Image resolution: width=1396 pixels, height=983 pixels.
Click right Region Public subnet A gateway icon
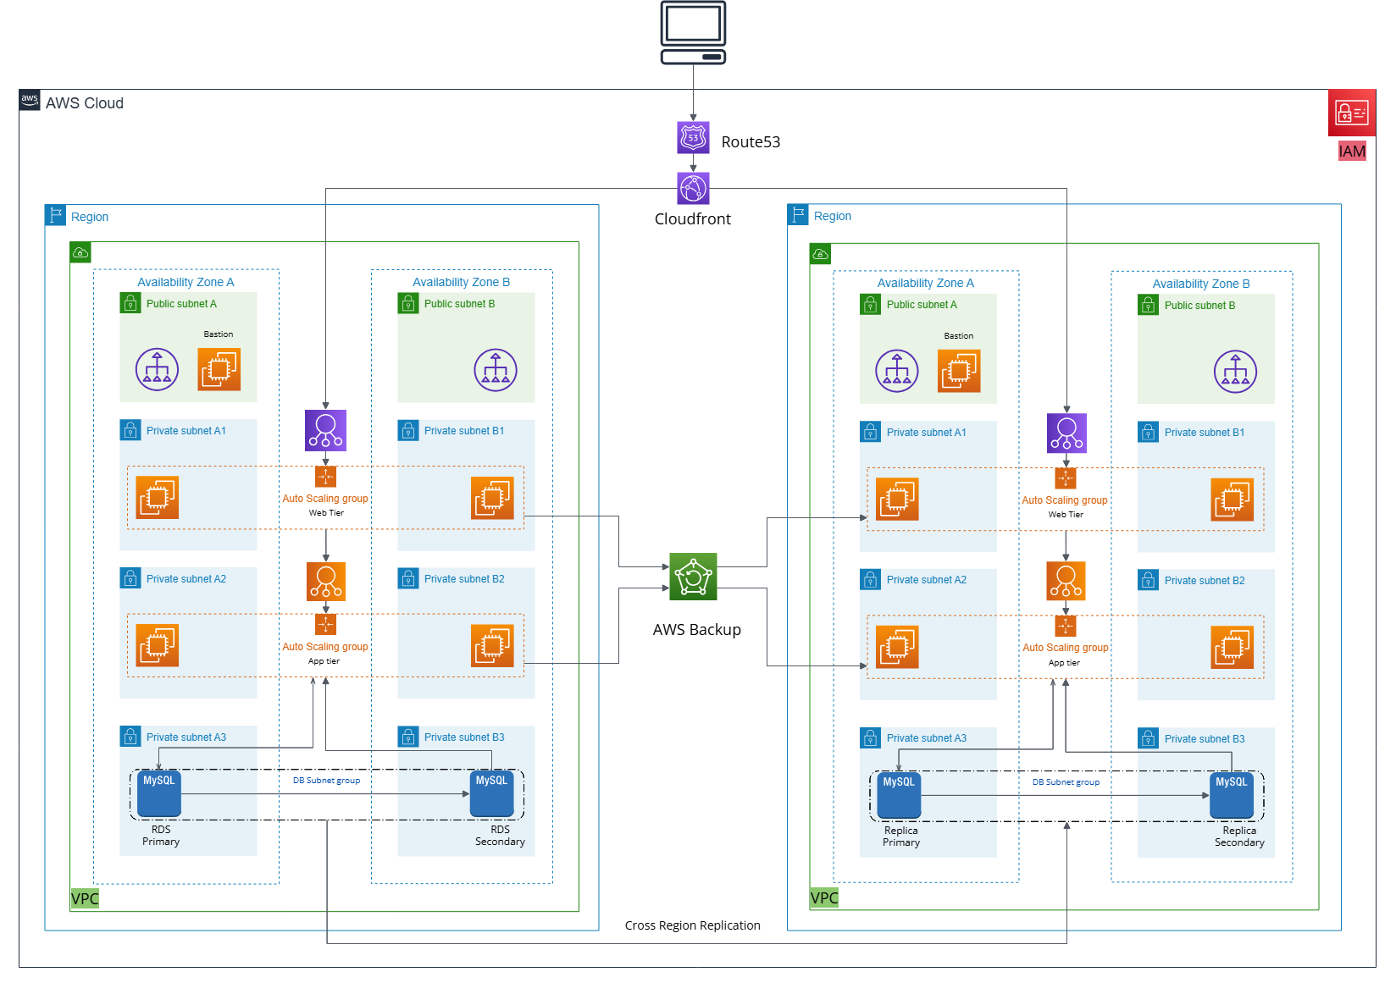pyautogui.click(x=897, y=371)
